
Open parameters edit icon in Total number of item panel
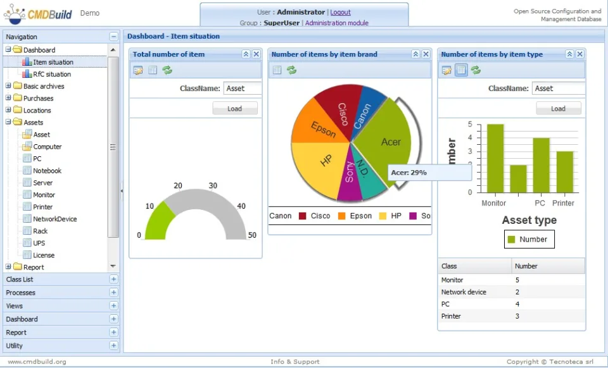tap(138, 70)
